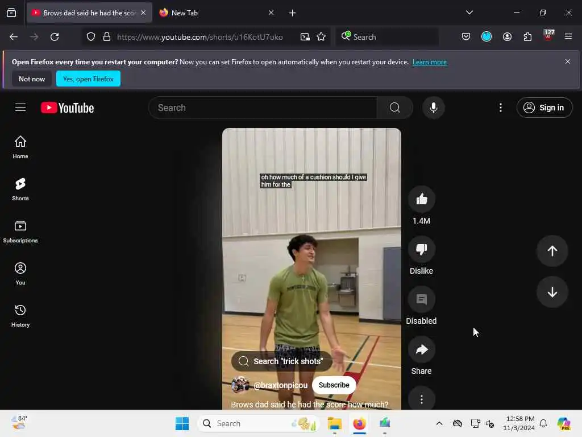The width and height of the screenshot is (582, 437).
Task: Click YouTube search magnifier button
Action: [394, 108]
